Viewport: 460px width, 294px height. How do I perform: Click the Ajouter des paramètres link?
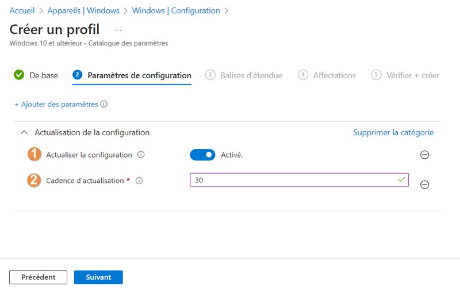[56, 105]
